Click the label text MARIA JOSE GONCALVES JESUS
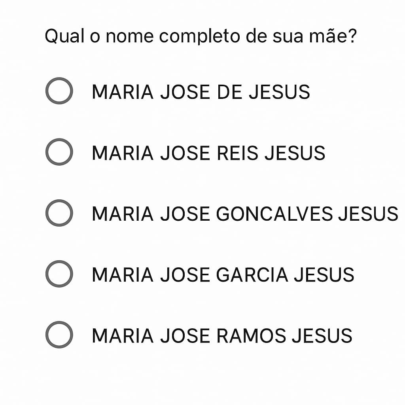The height and width of the screenshot is (405, 405). 244,214
